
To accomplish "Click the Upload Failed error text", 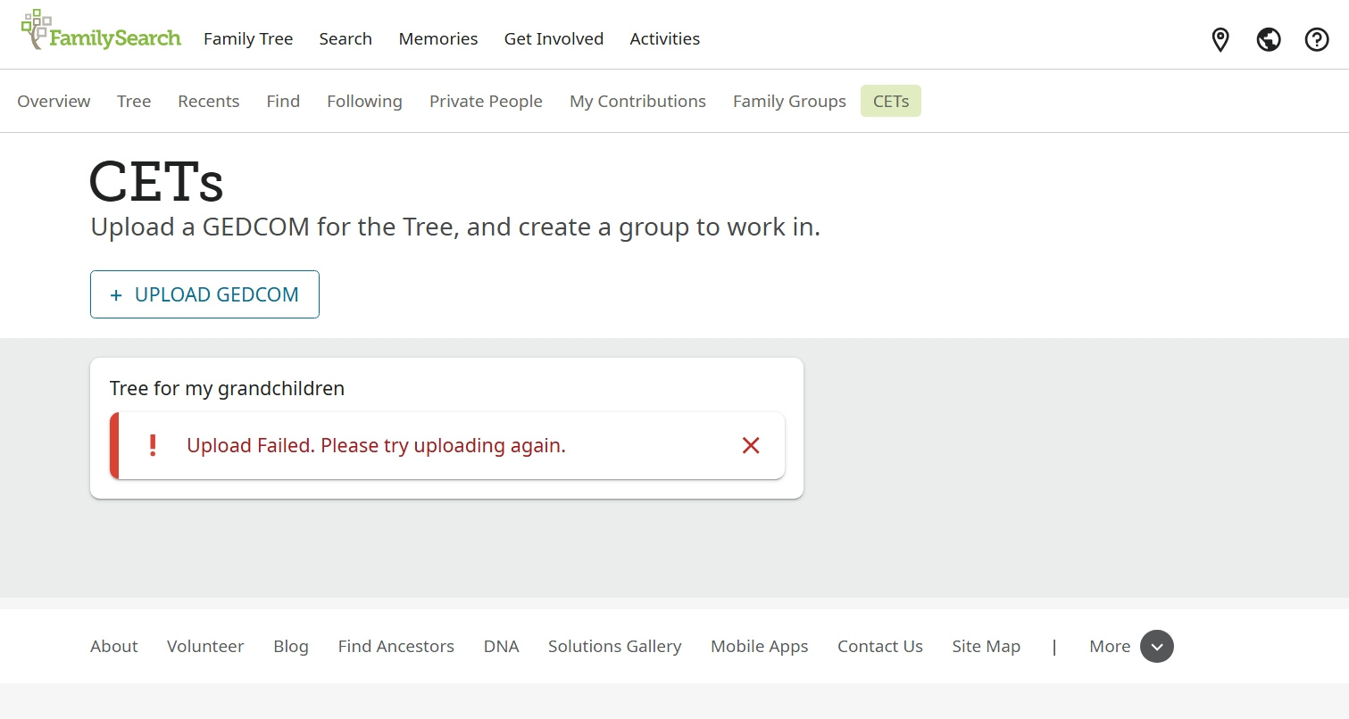I will (x=376, y=445).
